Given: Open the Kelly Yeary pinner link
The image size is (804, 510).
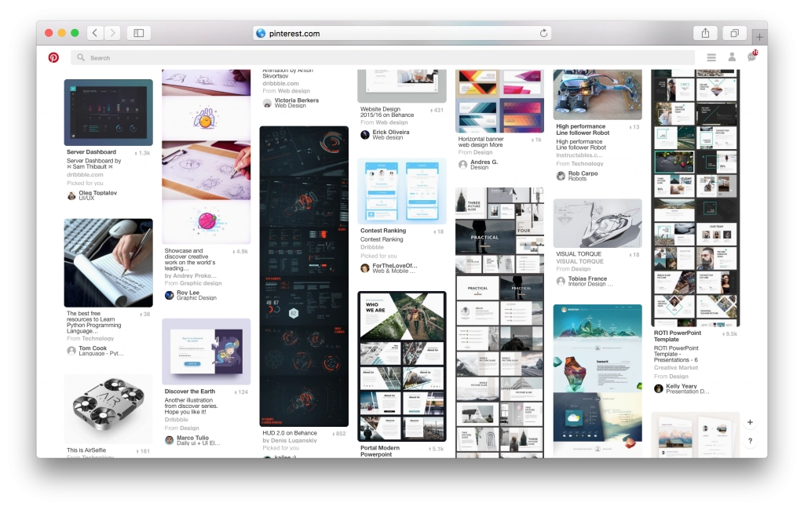Looking at the screenshot, I should [682, 386].
